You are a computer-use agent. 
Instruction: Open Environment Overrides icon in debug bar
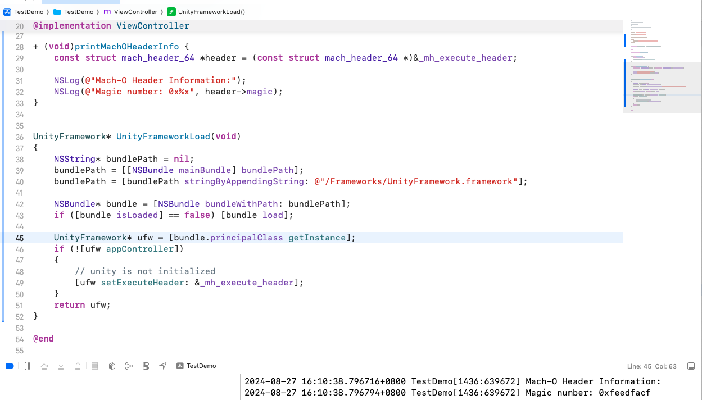[x=146, y=366]
